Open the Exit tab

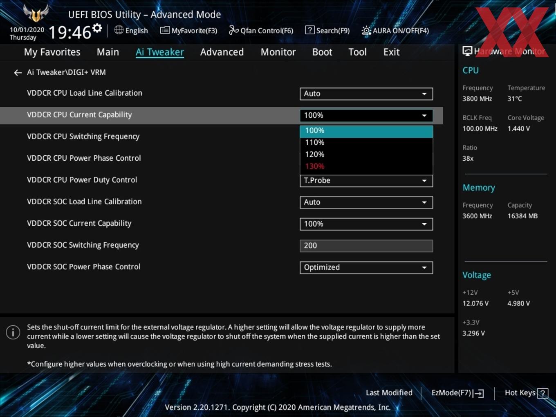click(391, 52)
